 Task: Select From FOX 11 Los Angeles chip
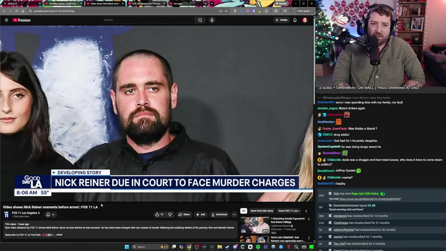click(289, 211)
